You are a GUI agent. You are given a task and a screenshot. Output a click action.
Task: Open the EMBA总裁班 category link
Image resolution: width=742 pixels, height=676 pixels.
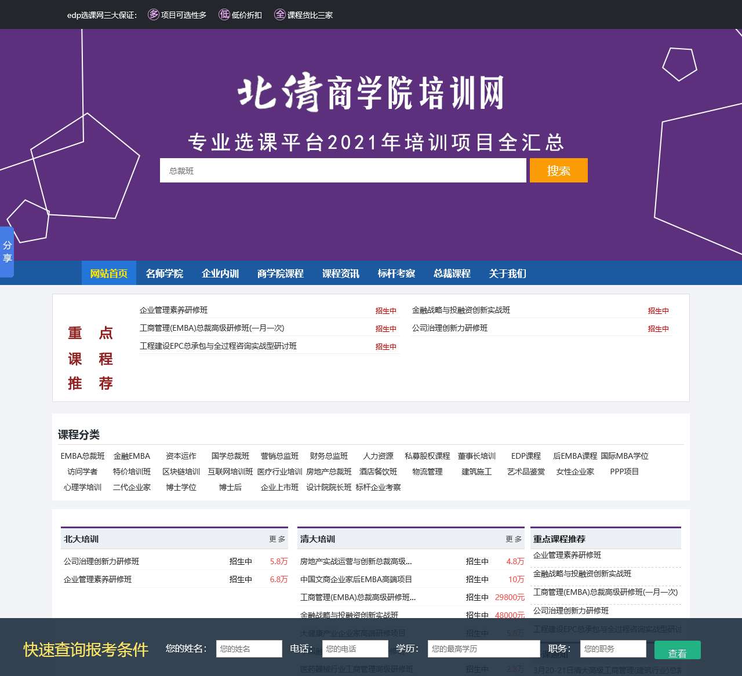[x=82, y=456]
